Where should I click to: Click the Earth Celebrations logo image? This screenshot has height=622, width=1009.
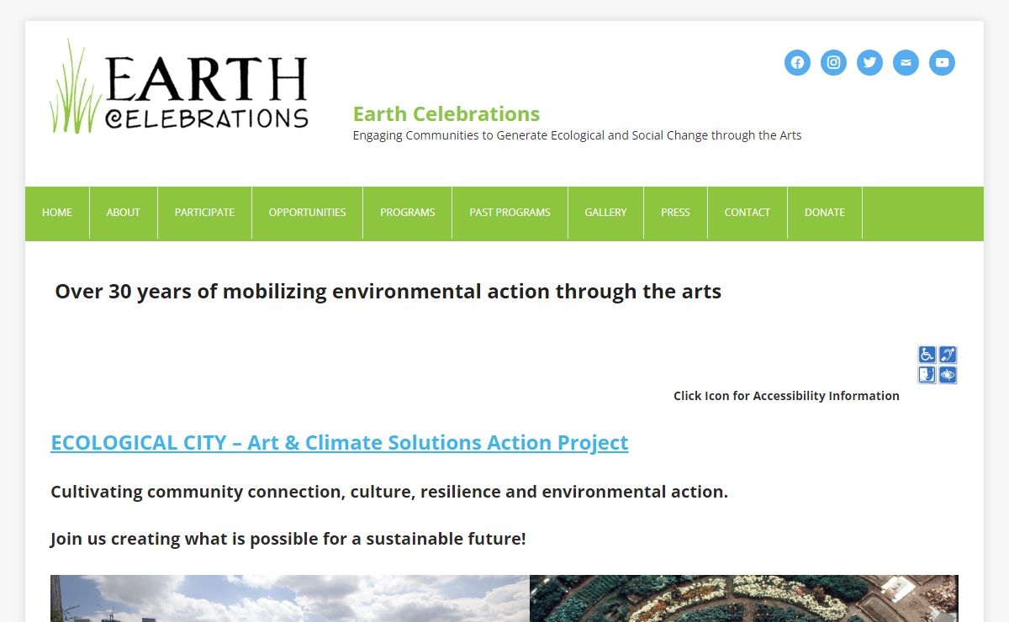click(x=179, y=86)
